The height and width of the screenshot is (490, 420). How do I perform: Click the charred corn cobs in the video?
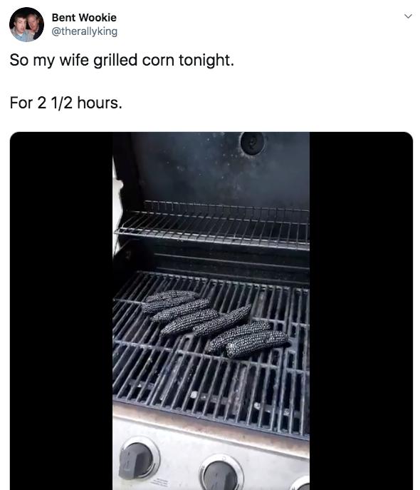[215, 323]
